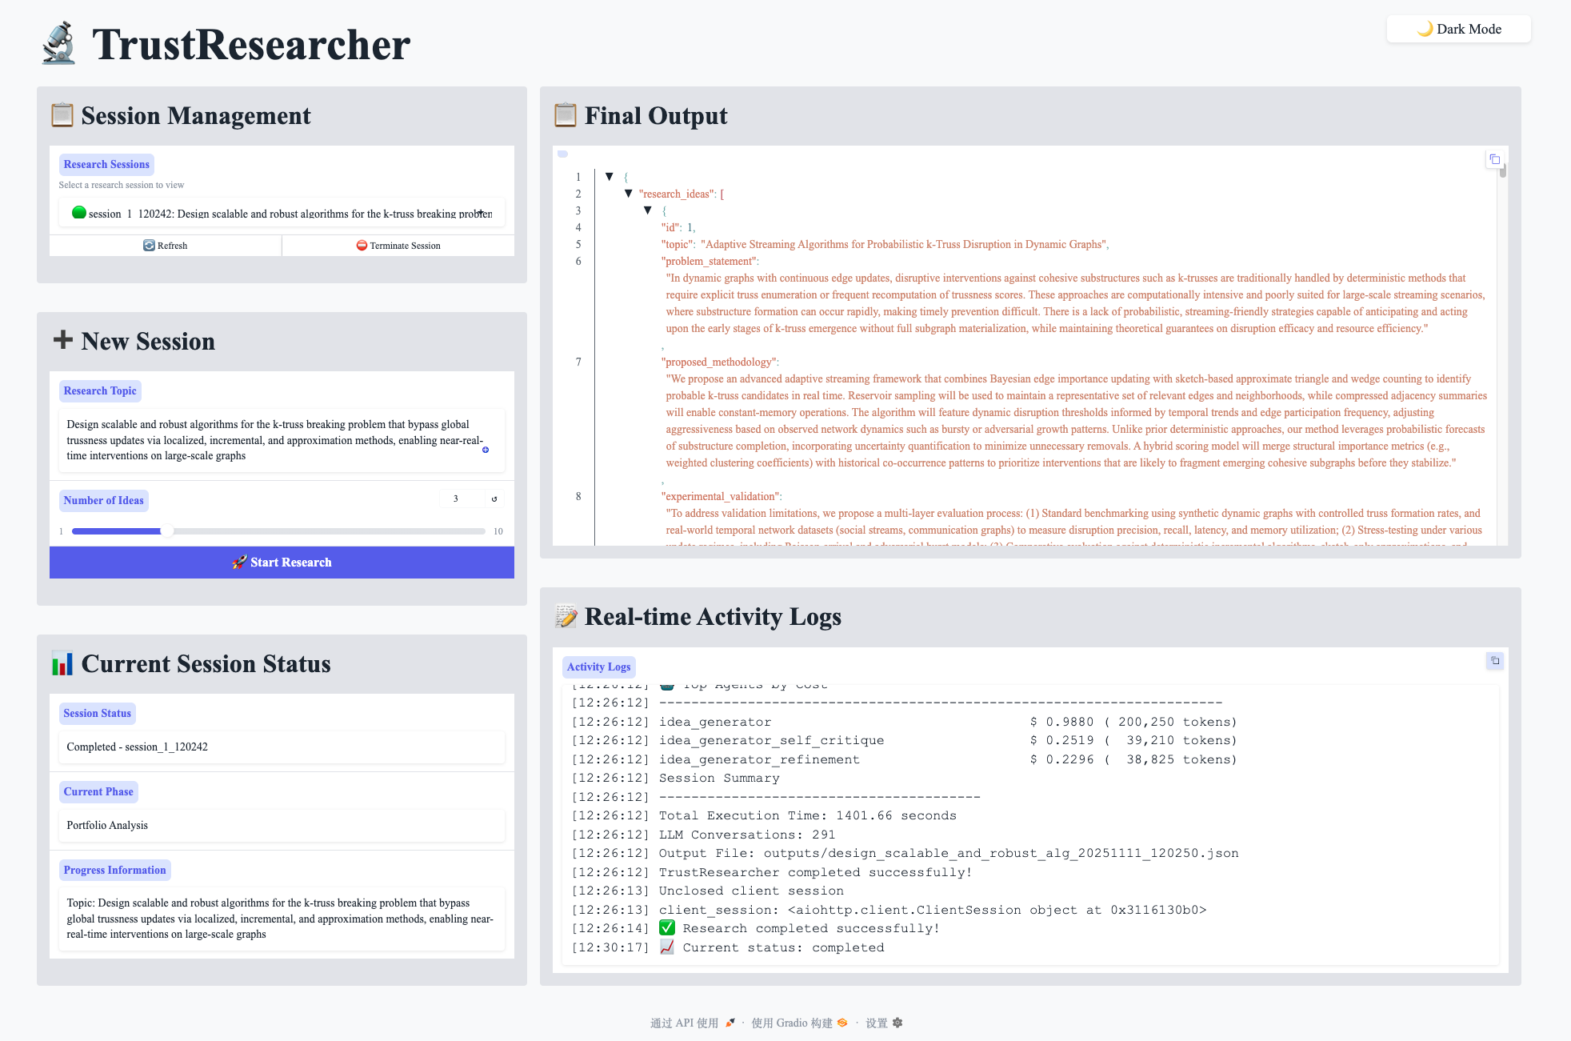Screen dimensions: 1571x1041
Task: Click the Final Output vertical scrollbar
Action: coord(1503,170)
